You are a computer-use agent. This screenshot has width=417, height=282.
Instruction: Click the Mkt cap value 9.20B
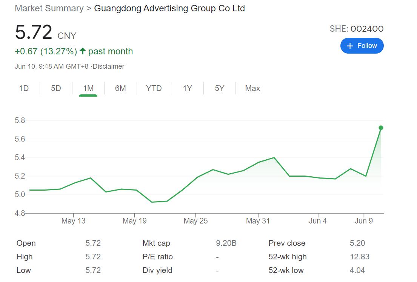(x=226, y=243)
